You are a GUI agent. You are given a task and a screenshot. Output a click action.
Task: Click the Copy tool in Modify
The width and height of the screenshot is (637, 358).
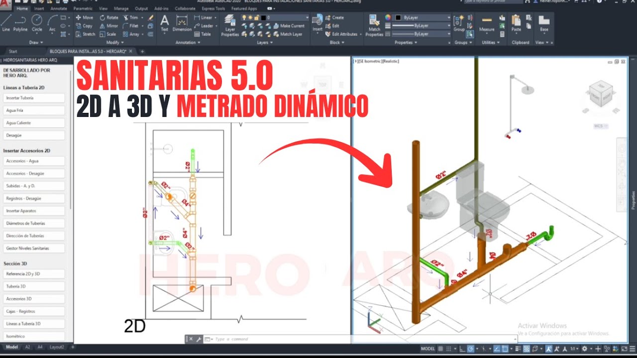click(x=84, y=26)
